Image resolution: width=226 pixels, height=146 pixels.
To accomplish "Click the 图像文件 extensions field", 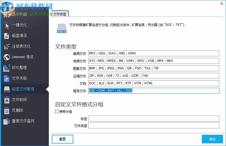I will point(154,68).
